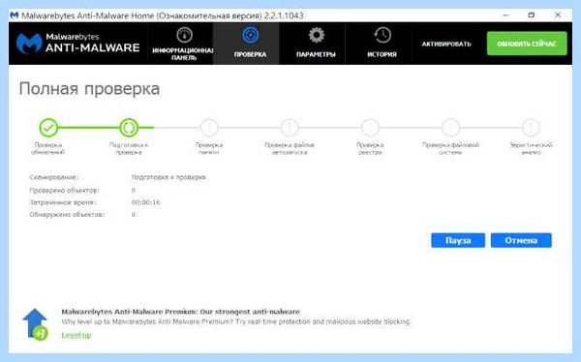Click the green Обновить сейчас button
The height and width of the screenshot is (362, 581).
(527, 44)
